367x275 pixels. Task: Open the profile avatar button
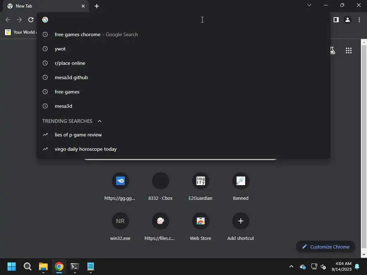348,20
